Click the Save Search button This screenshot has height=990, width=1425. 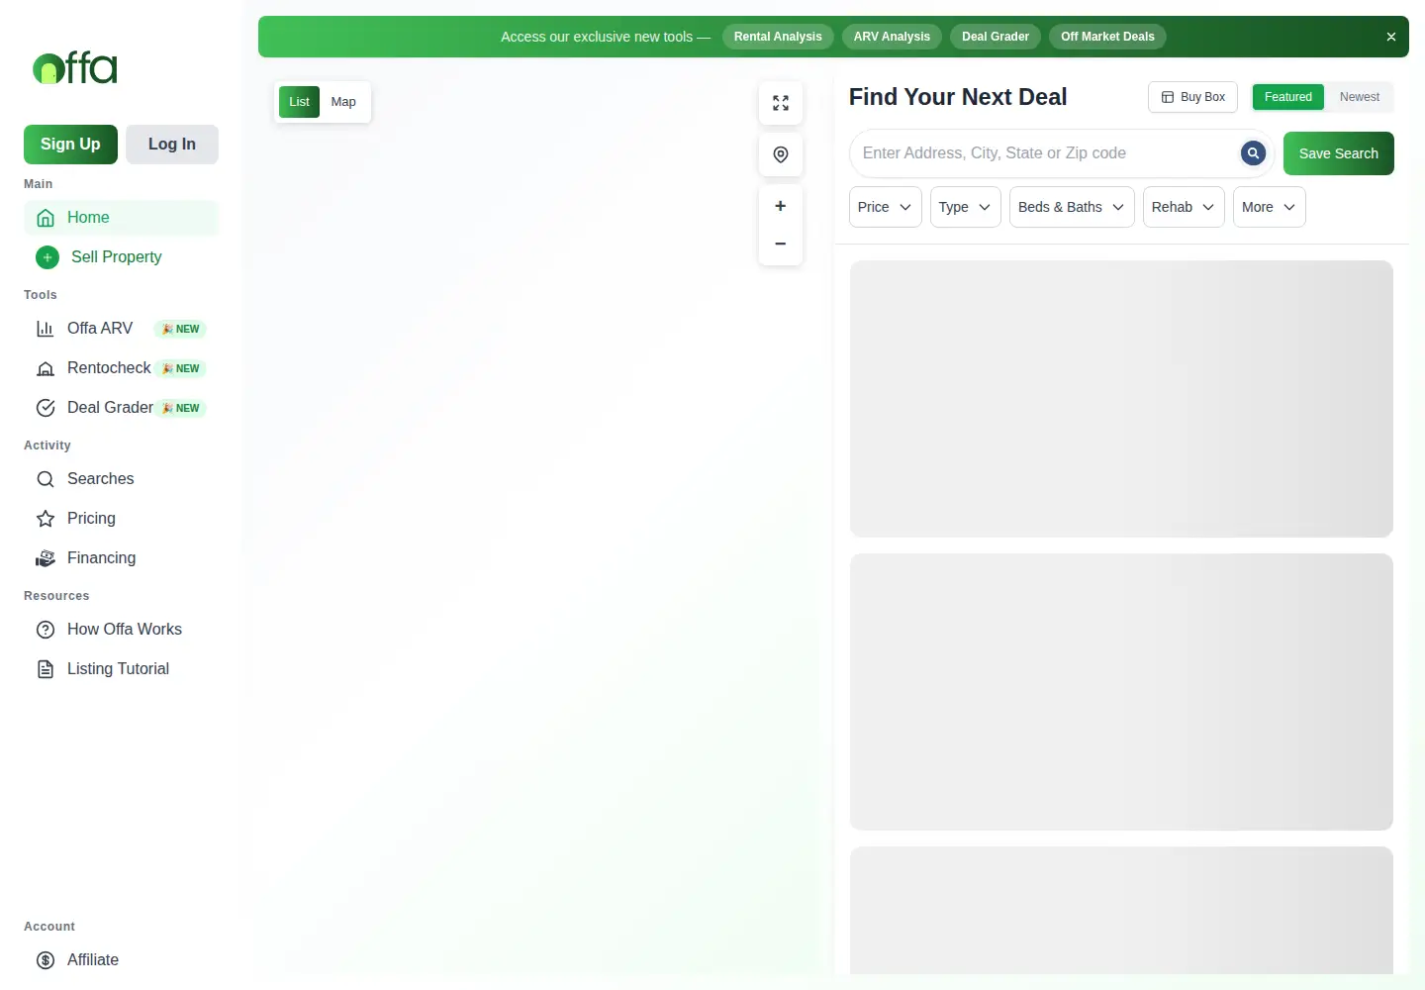pos(1339,153)
